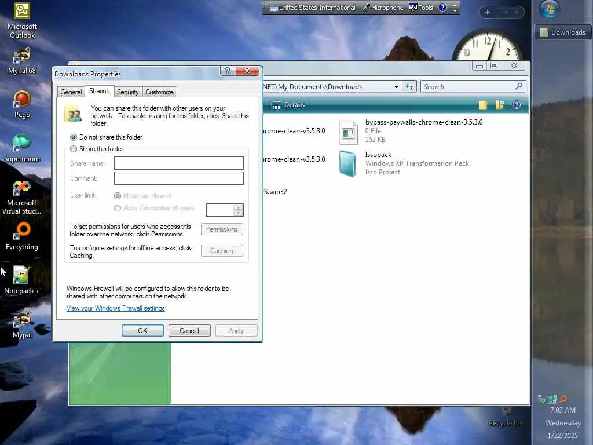This screenshot has width=593, height=445.
Task: Open Explorer help via blue question mark
Action: pos(517,105)
